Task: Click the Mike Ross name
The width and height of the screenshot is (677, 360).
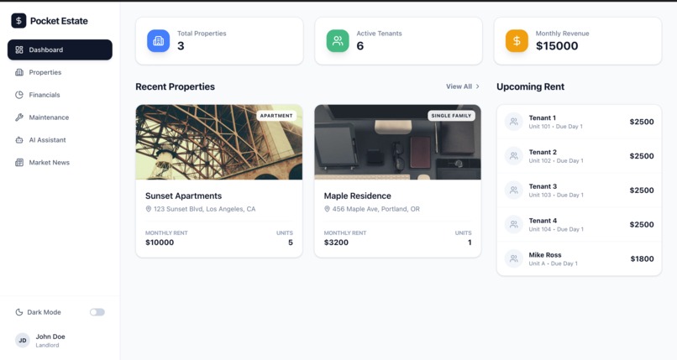Action: (x=545, y=255)
